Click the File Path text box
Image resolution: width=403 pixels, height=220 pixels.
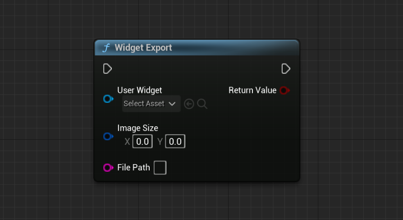160,168
